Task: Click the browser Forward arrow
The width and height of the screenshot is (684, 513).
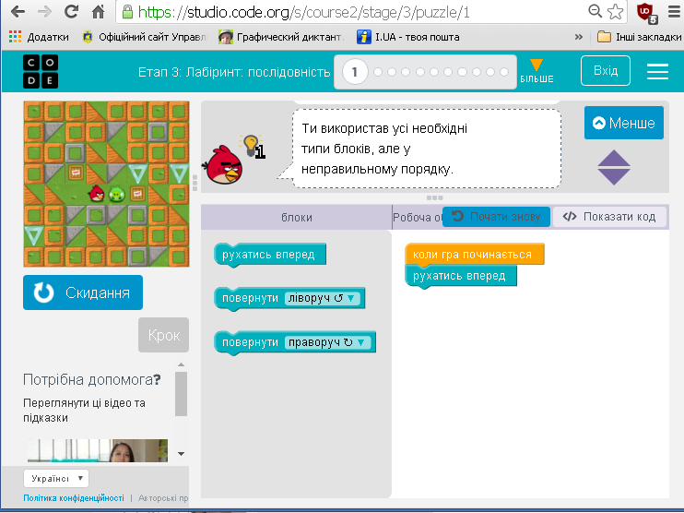Action: click(x=44, y=12)
